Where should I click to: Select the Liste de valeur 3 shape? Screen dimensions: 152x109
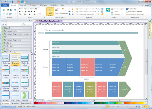(x=24, y=71)
